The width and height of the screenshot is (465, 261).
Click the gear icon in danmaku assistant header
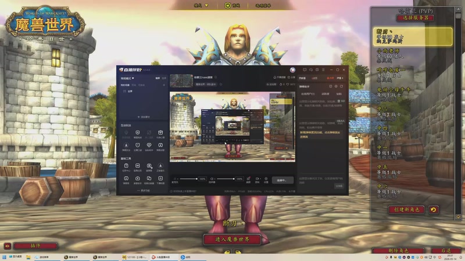(336, 86)
